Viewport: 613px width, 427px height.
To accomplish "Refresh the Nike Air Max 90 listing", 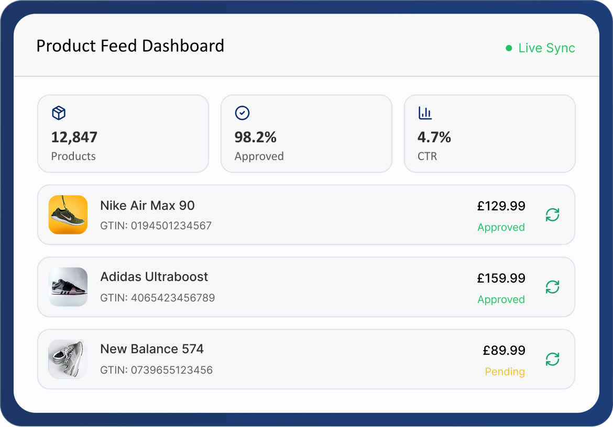I will click(x=552, y=215).
